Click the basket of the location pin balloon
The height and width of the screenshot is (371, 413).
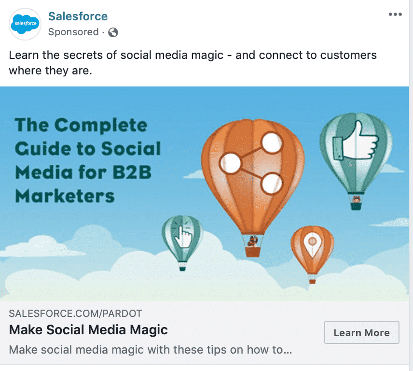pos(312,281)
